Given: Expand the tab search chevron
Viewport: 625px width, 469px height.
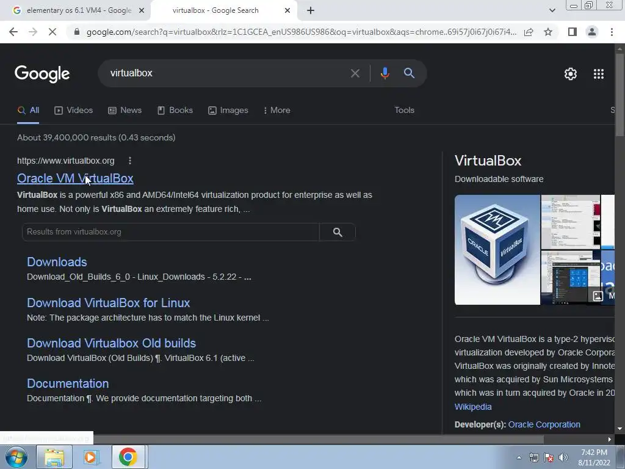Looking at the screenshot, I should point(552,10).
